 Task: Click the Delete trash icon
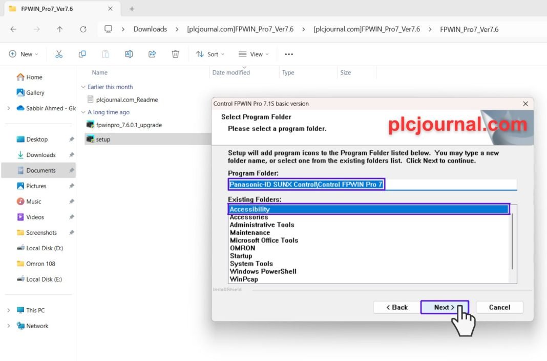tap(175, 54)
